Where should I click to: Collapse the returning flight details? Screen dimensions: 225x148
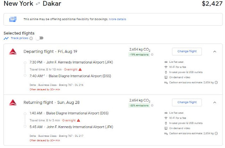214,102
